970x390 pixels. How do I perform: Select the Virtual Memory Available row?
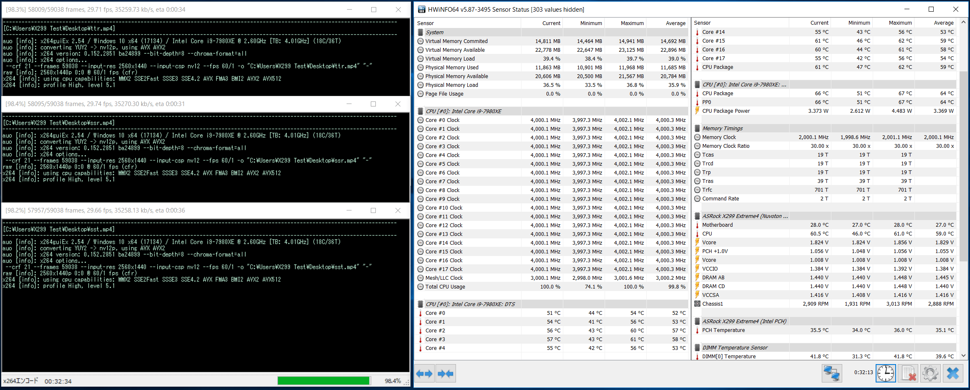pyautogui.click(x=552, y=50)
